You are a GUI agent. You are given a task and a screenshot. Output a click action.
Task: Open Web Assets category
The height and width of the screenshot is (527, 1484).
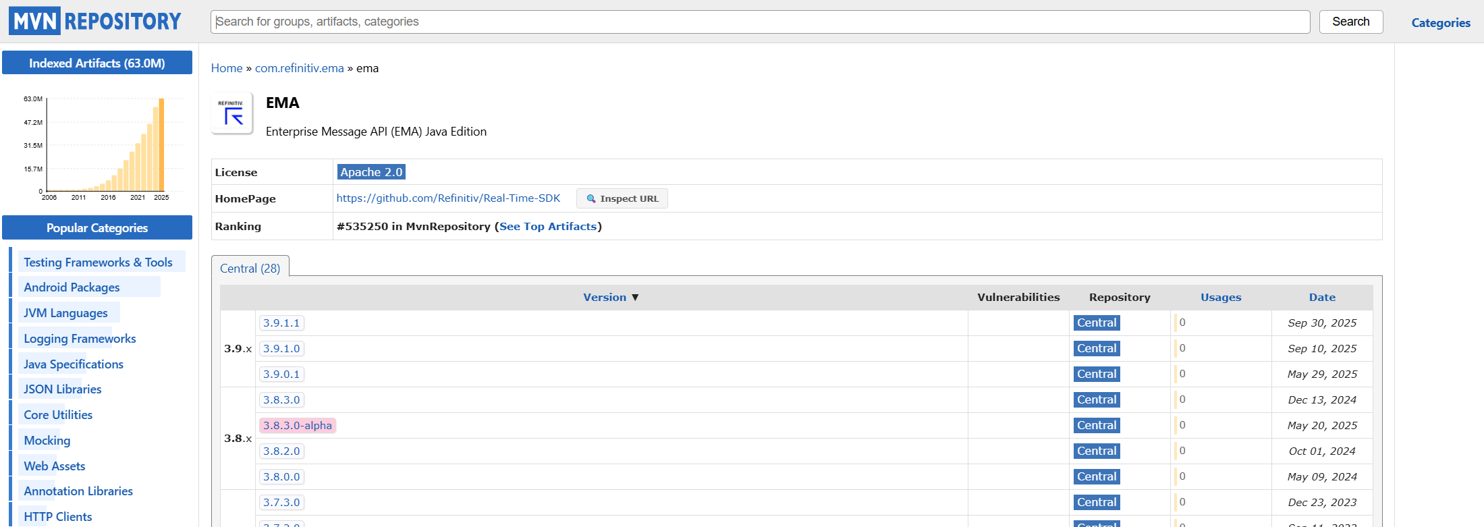point(55,466)
